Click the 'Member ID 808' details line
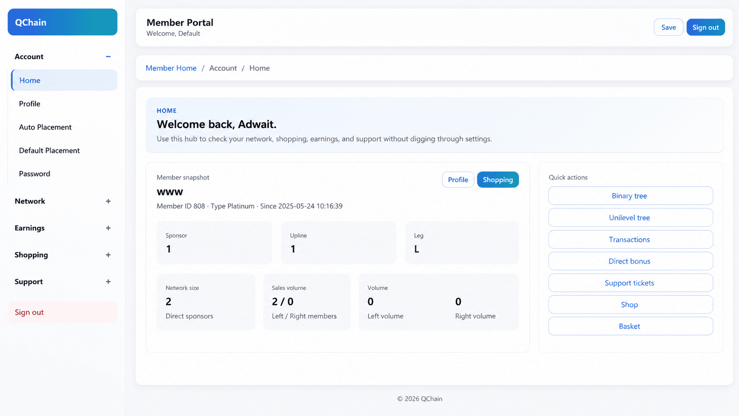The image size is (739, 416). pos(250,206)
